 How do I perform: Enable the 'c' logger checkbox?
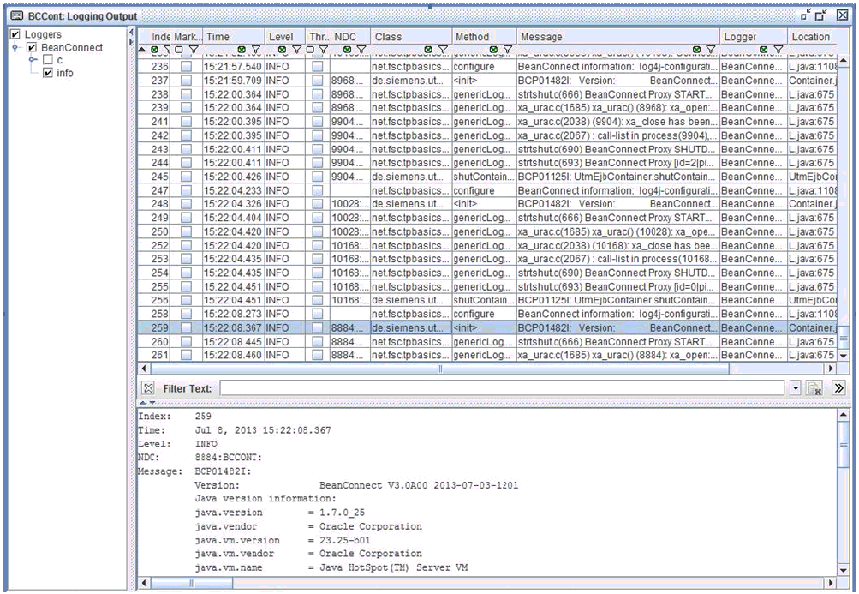tap(49, 60)
